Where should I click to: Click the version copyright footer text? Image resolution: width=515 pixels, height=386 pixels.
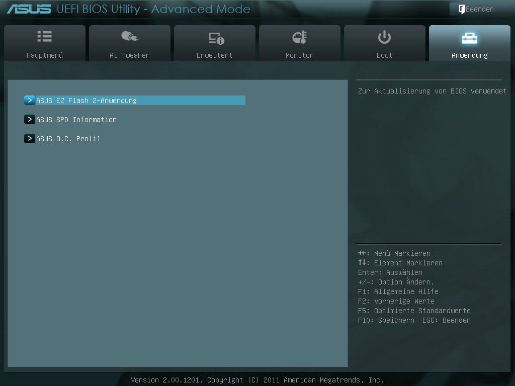(x=257, y=380)
